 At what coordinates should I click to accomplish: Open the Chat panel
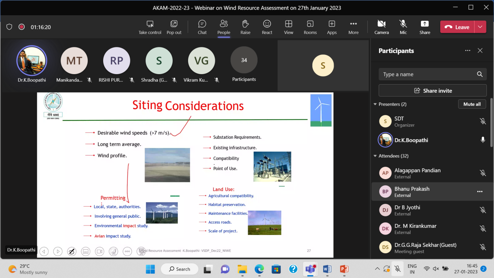pos(202,27)
